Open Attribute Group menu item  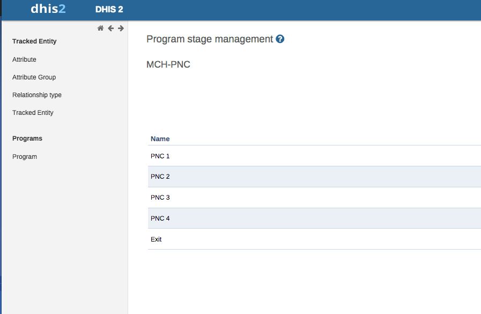point(34,77)
